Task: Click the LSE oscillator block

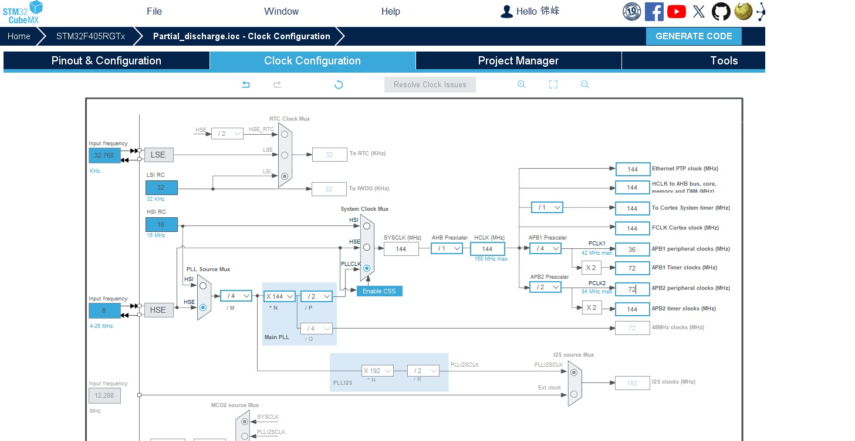Action: point(158,155)
